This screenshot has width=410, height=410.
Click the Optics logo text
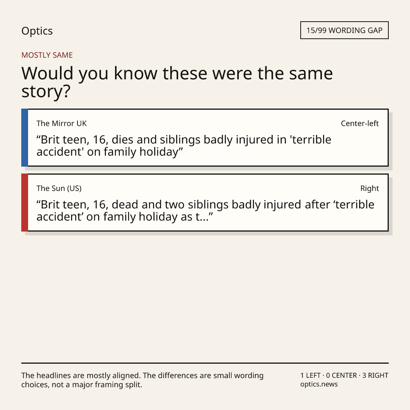pyautogui.click(x=37, y=31)
